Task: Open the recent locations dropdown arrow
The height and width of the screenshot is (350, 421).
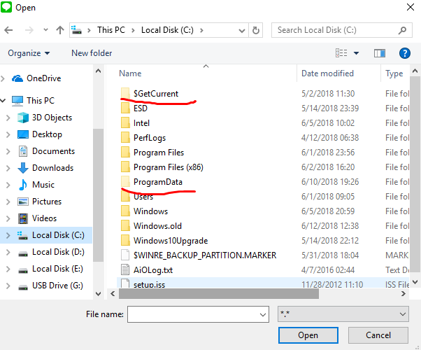Action: (x=45, y=30)
